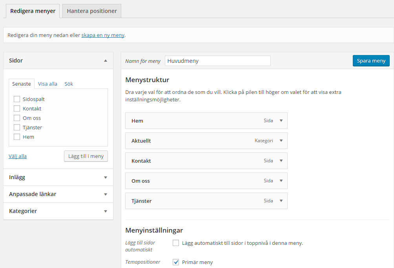394x268 pixels.
Task: Collapse the Sidor panel arrow
Action: [x=106, y=61]
